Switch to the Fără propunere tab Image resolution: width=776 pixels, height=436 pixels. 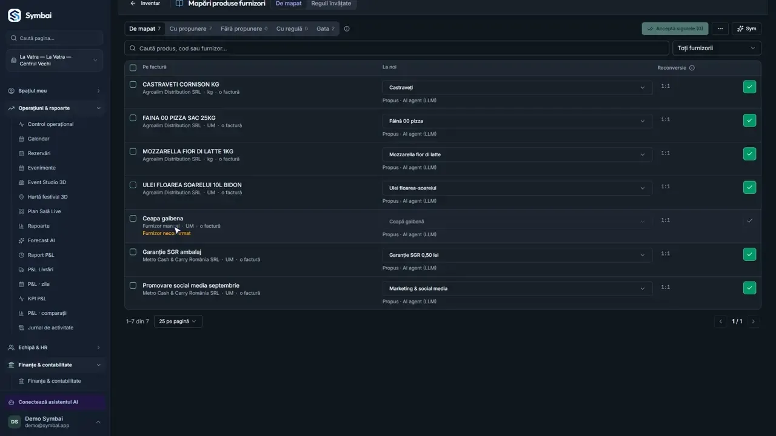point(244,28)
